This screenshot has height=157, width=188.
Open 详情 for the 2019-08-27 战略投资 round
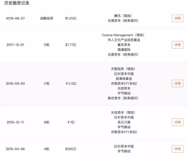177,18
